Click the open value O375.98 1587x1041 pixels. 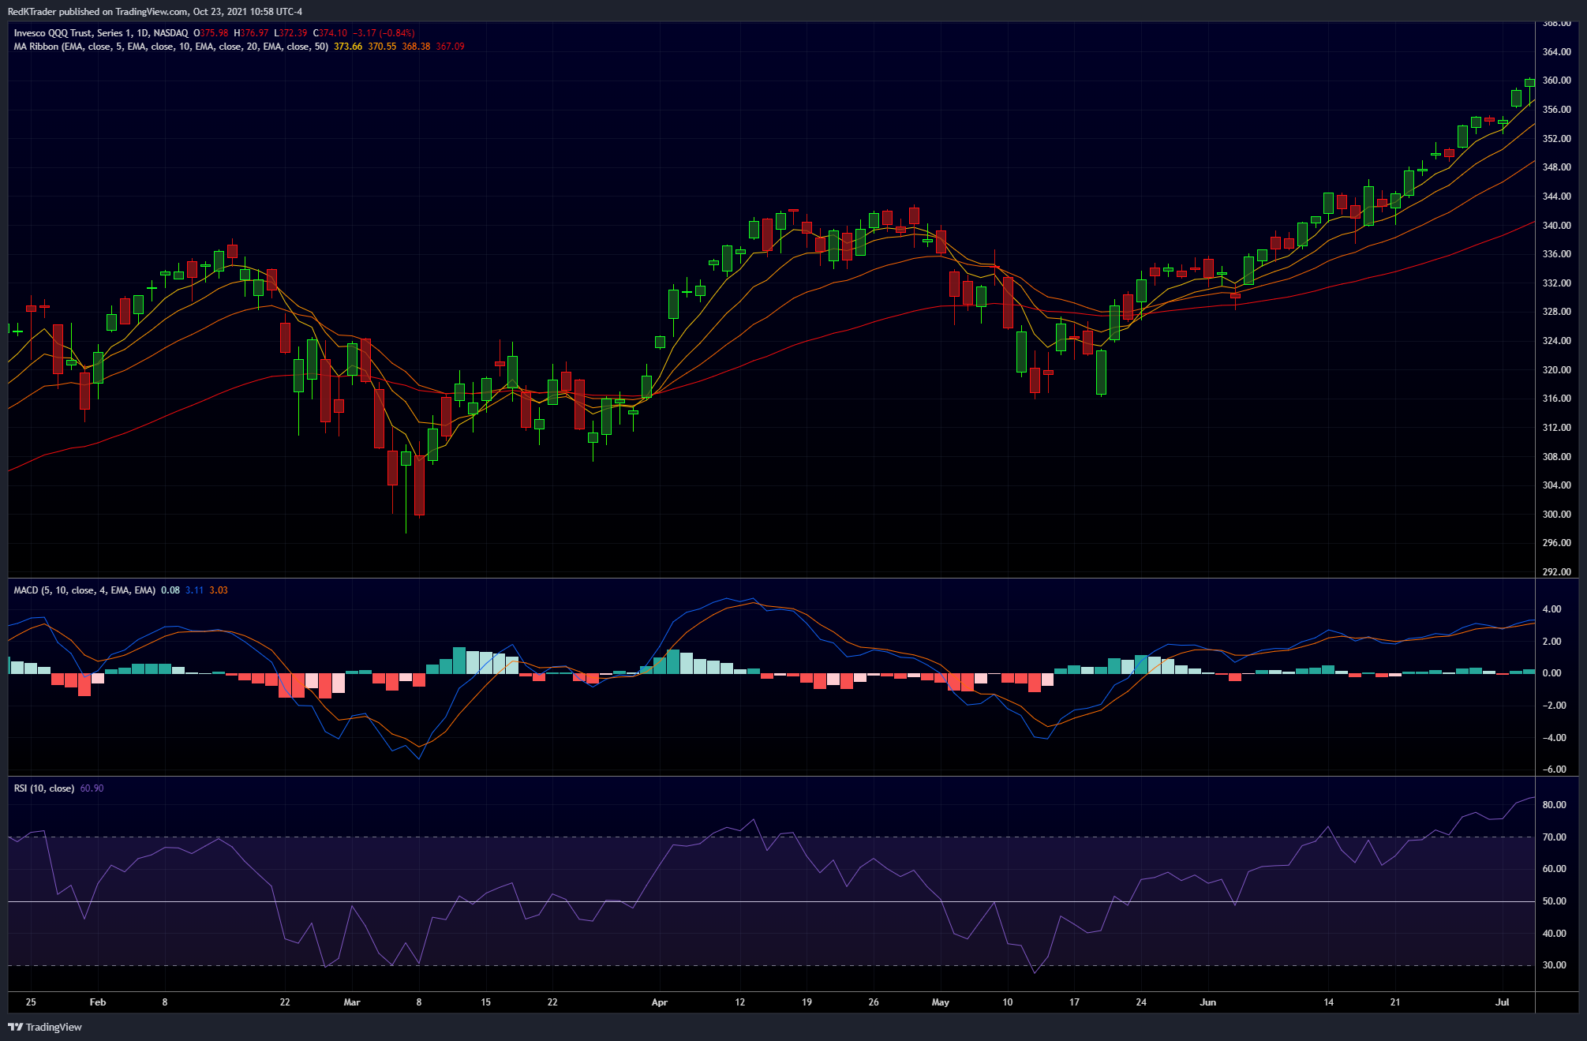(x=211, y=33)
